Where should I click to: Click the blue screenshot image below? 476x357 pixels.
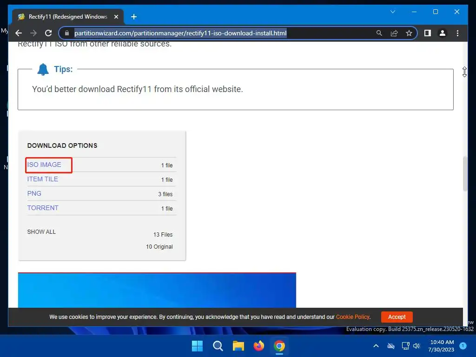click(x=157, y=291)
